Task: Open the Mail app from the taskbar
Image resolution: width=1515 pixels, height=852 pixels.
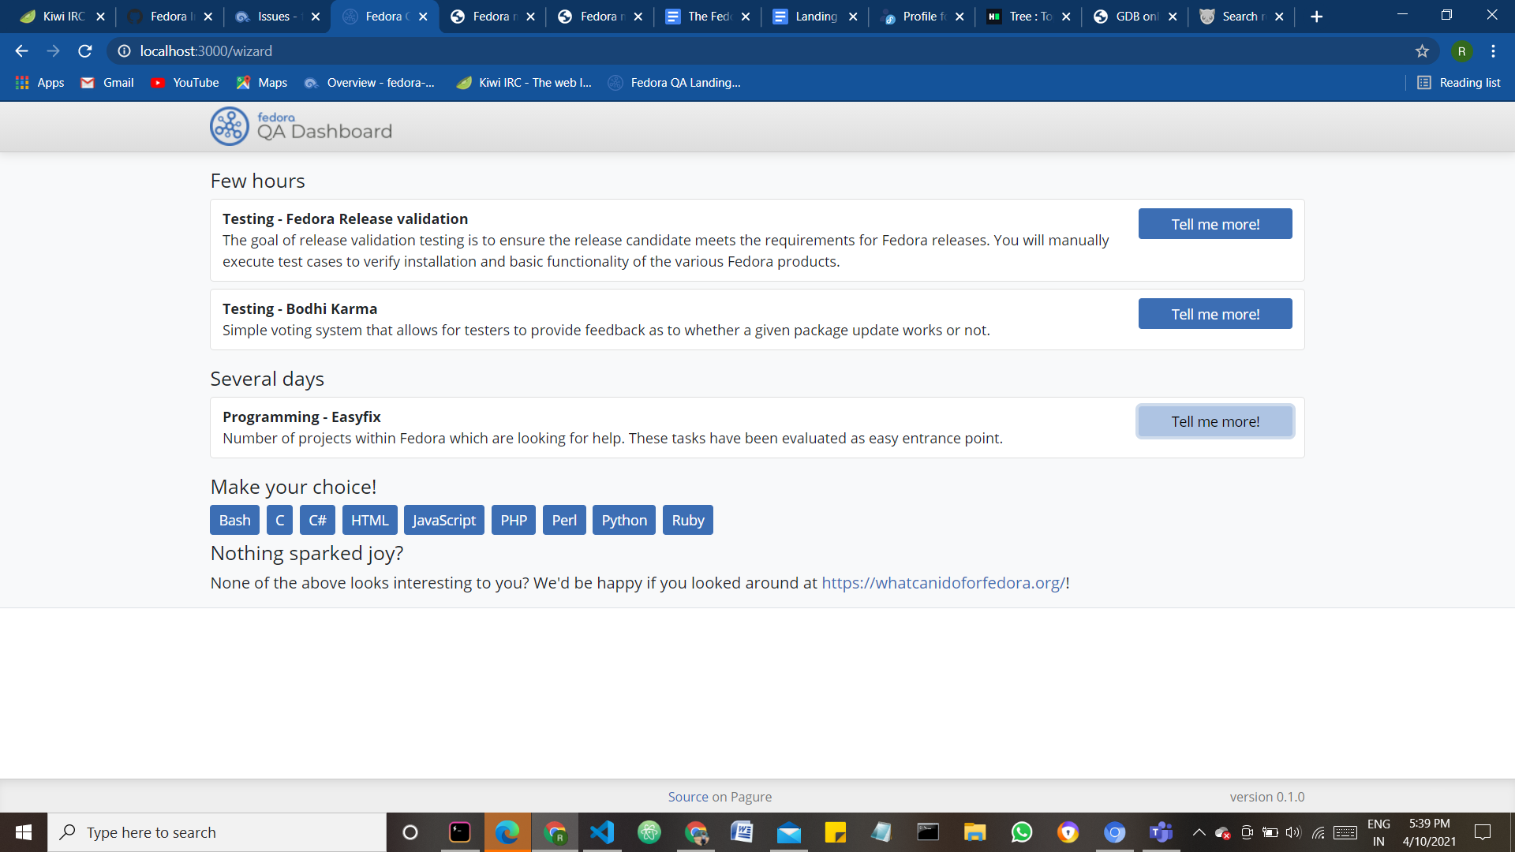Action: 789,832
